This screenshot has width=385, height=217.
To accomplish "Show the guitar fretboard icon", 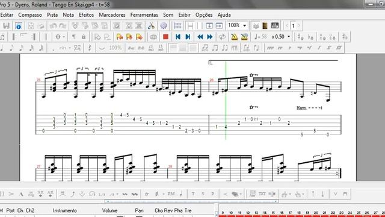I will click(x=265, y=25).
